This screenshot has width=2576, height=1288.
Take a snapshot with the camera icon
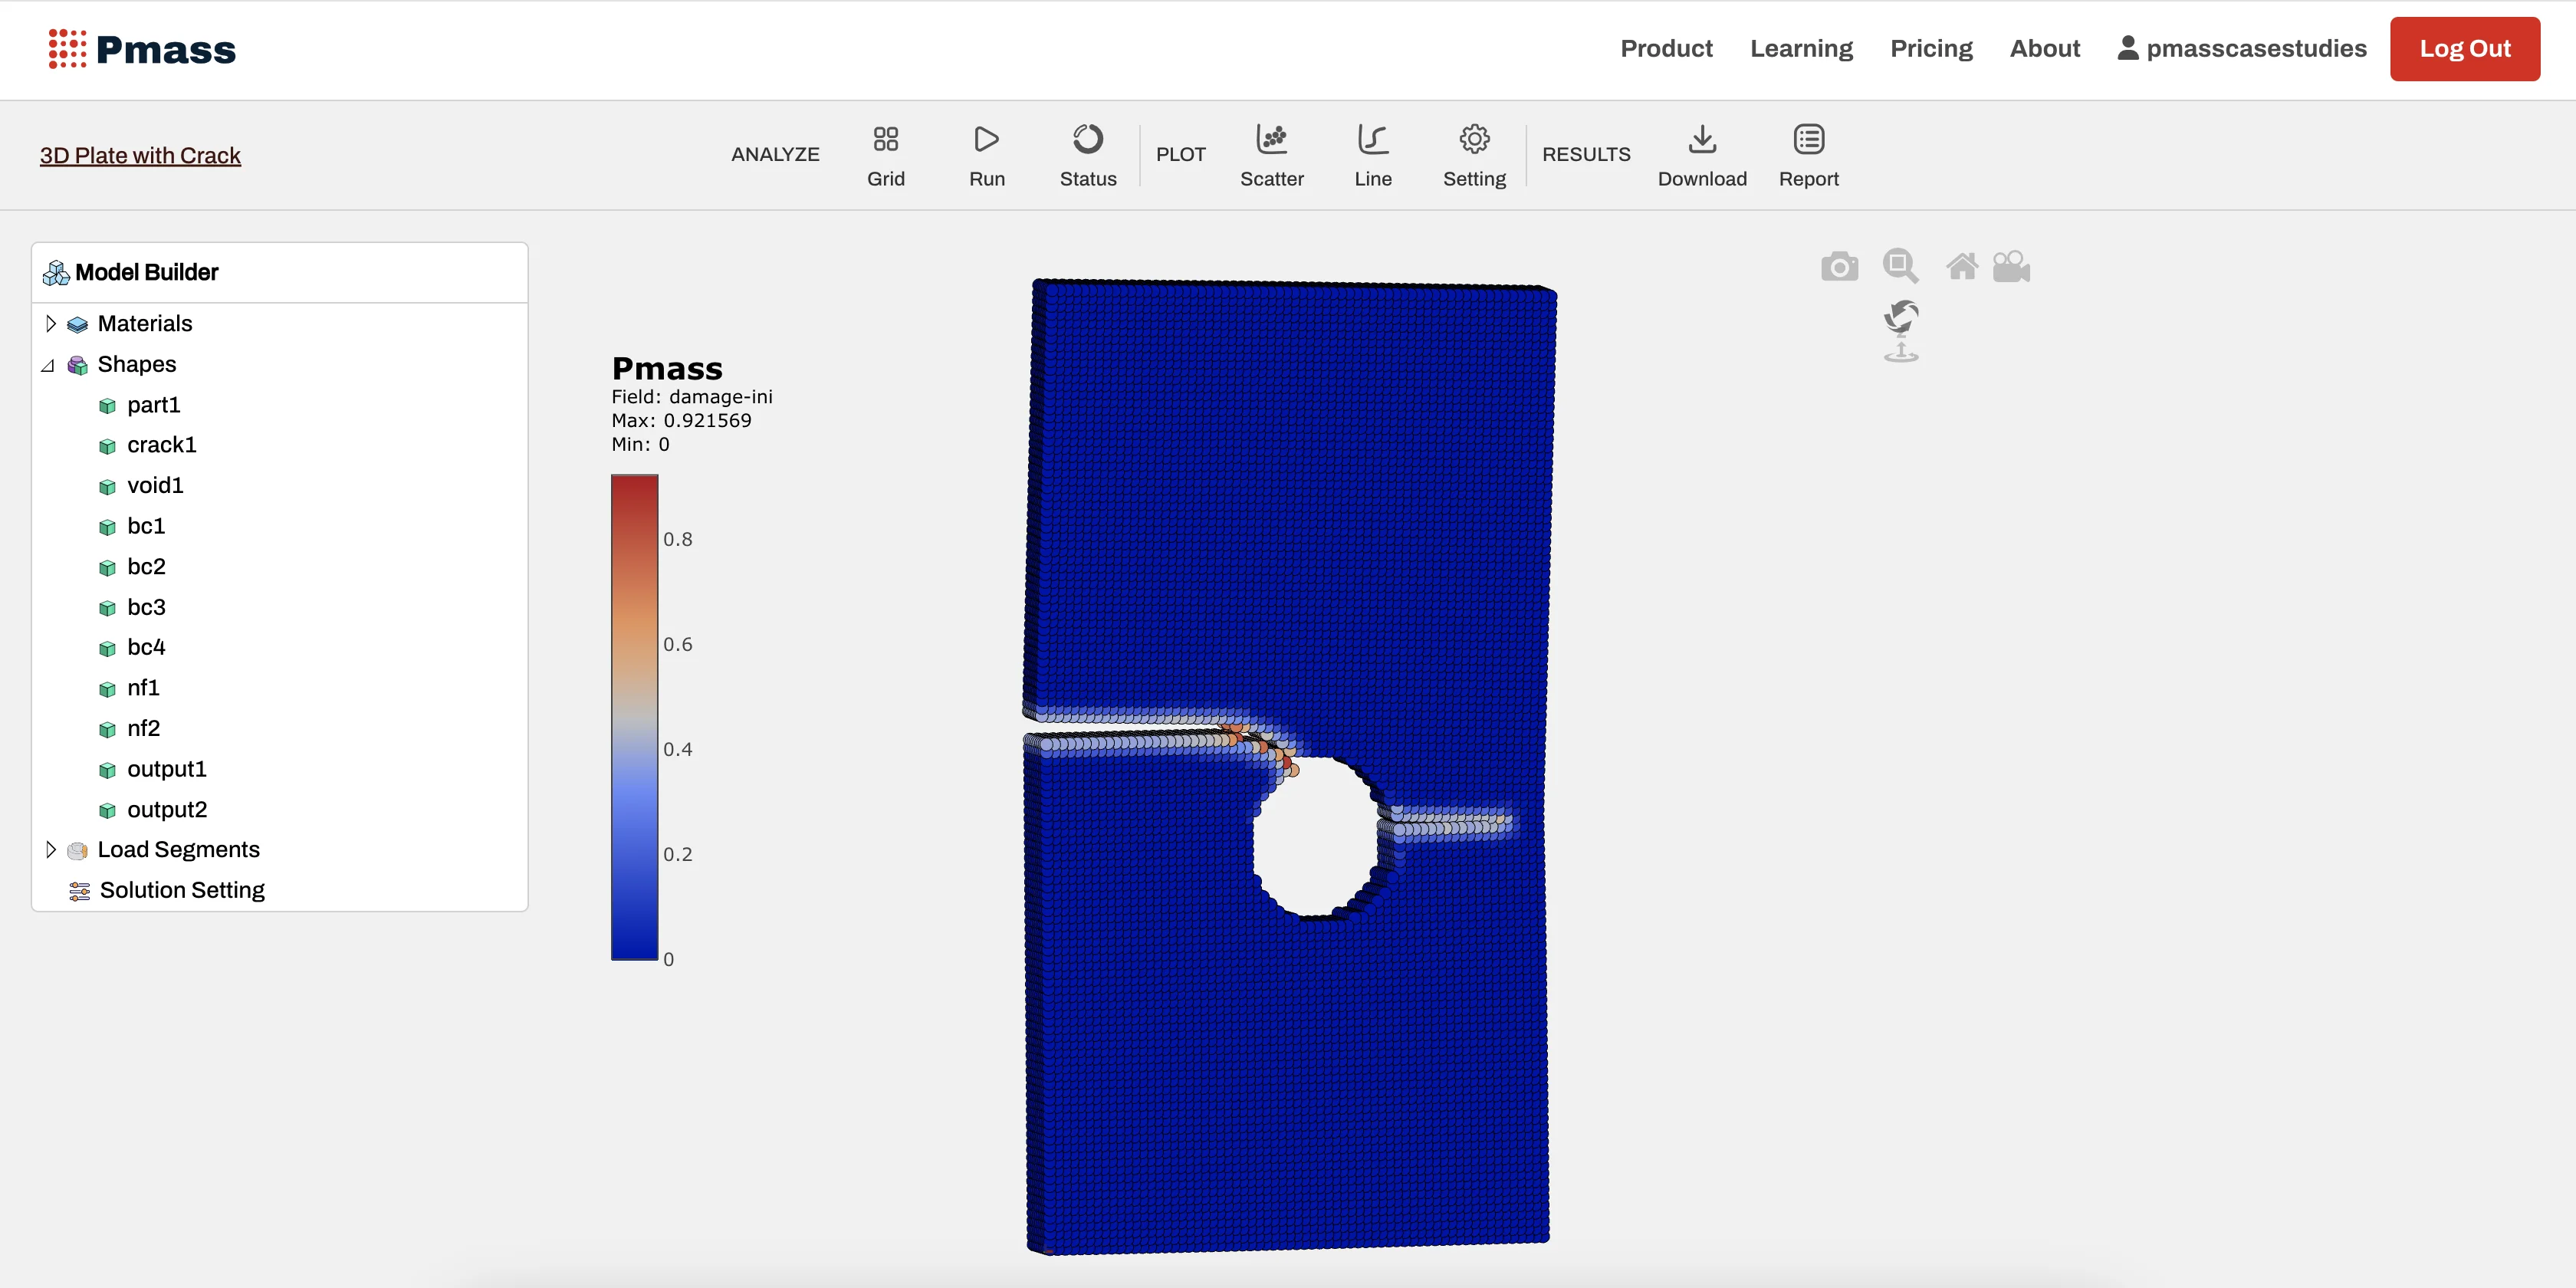click(1839, 267)
